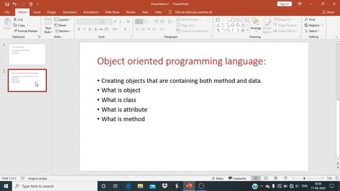Screen dimensions: 340x191
Task: Switch to the Review tab
Action: tap(131, 12)
